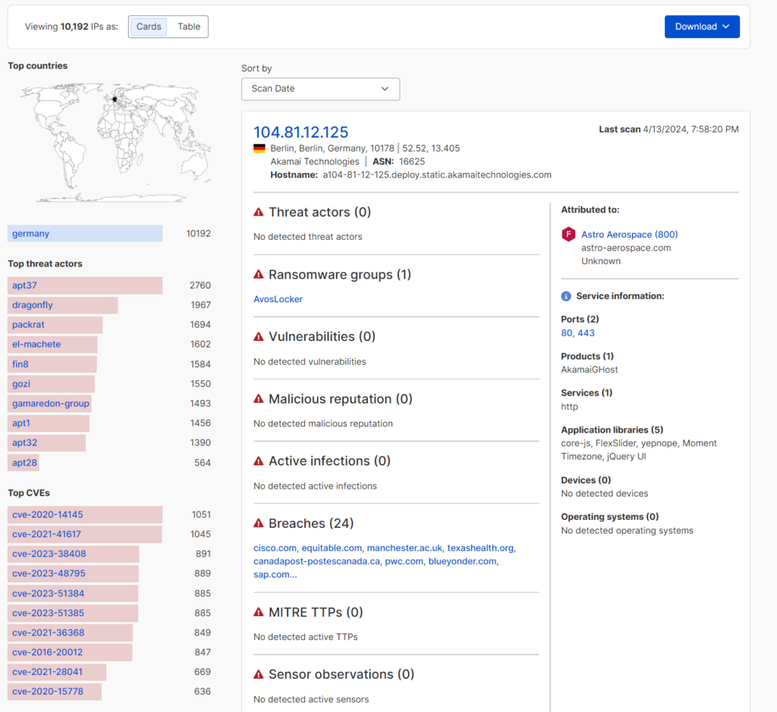The width and height of the screenshot is (777, 712).
Task: Filter by apt37 threat actor
Action: [85, 285]
